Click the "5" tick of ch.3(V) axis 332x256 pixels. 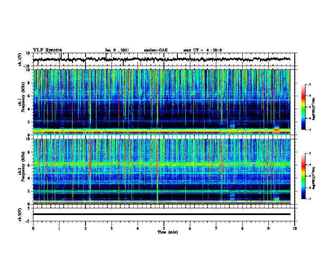pos(29,208)
